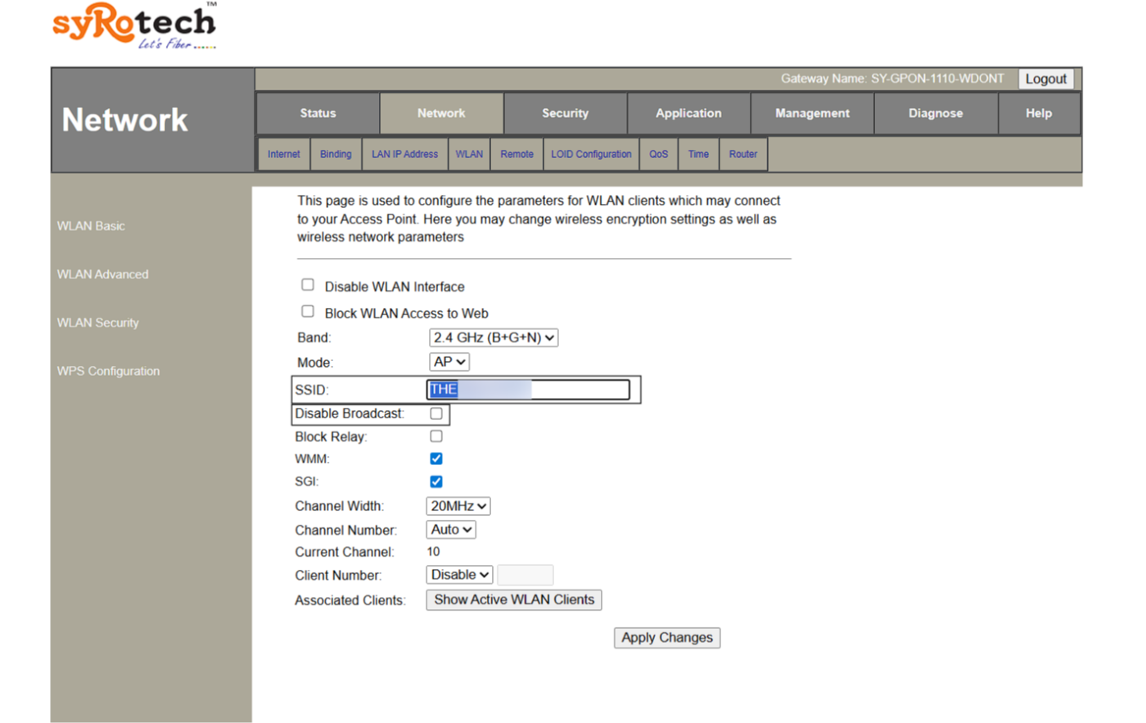Select the LAN IP Address sub-tab
Viewport: 1146px width, 723px height.
tap(404, 154)
